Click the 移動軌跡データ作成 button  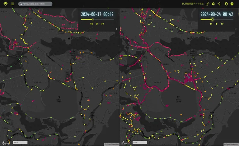[x=193, y=4]
